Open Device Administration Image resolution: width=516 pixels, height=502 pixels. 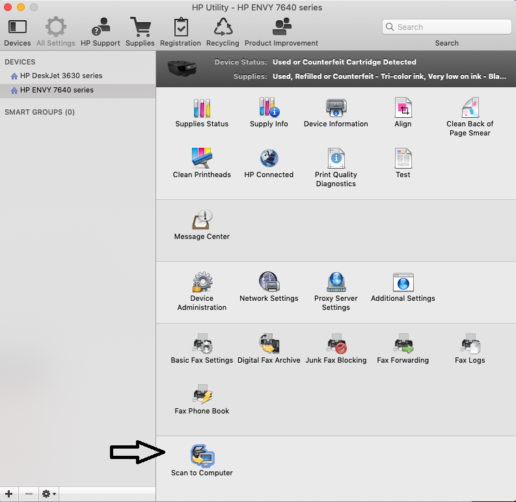(x=202, y=292)
